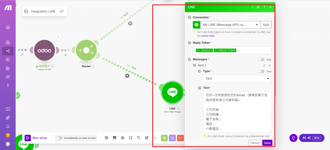Open the Resource hub book icon

8,109
